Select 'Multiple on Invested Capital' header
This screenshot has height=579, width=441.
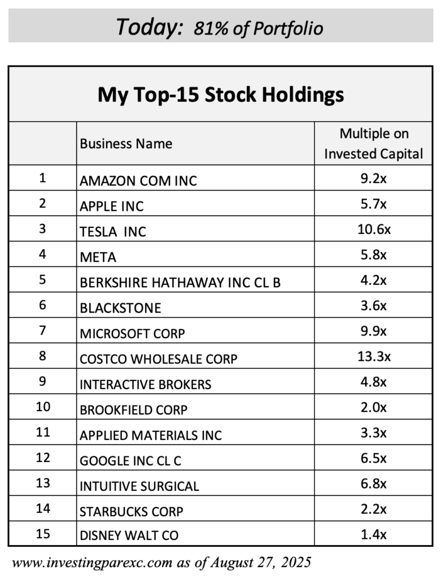point(373,144)
